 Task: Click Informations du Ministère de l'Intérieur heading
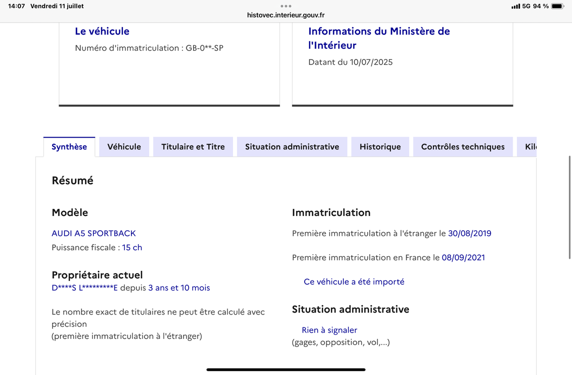point(379,38)
